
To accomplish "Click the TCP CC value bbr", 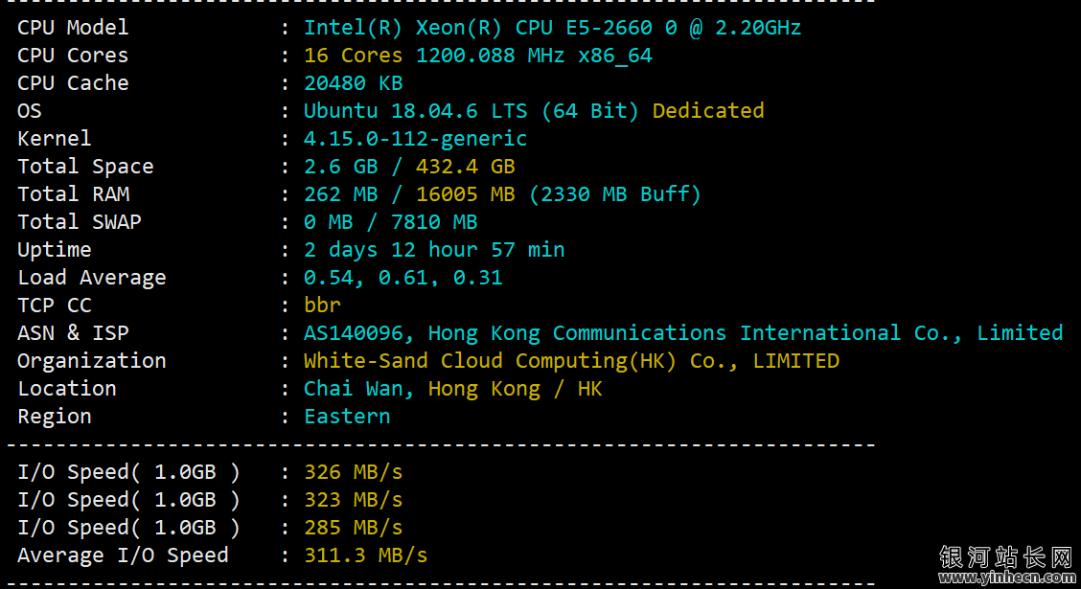I will coord(323,306).
